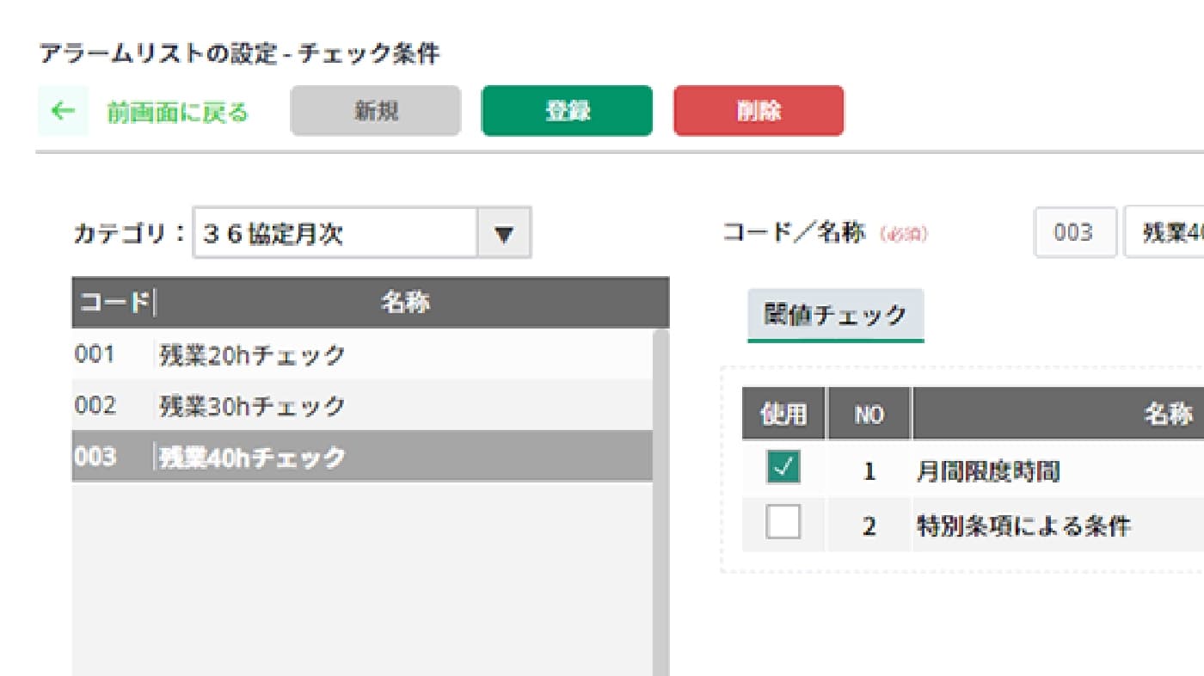Click the green back arrow icon
Viewport: 1204px width, 676px height.
tap(63, 111)
